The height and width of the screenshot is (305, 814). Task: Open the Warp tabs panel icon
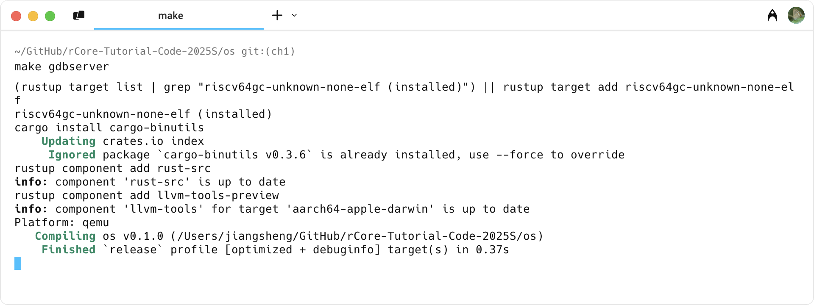tap(79, 16)
